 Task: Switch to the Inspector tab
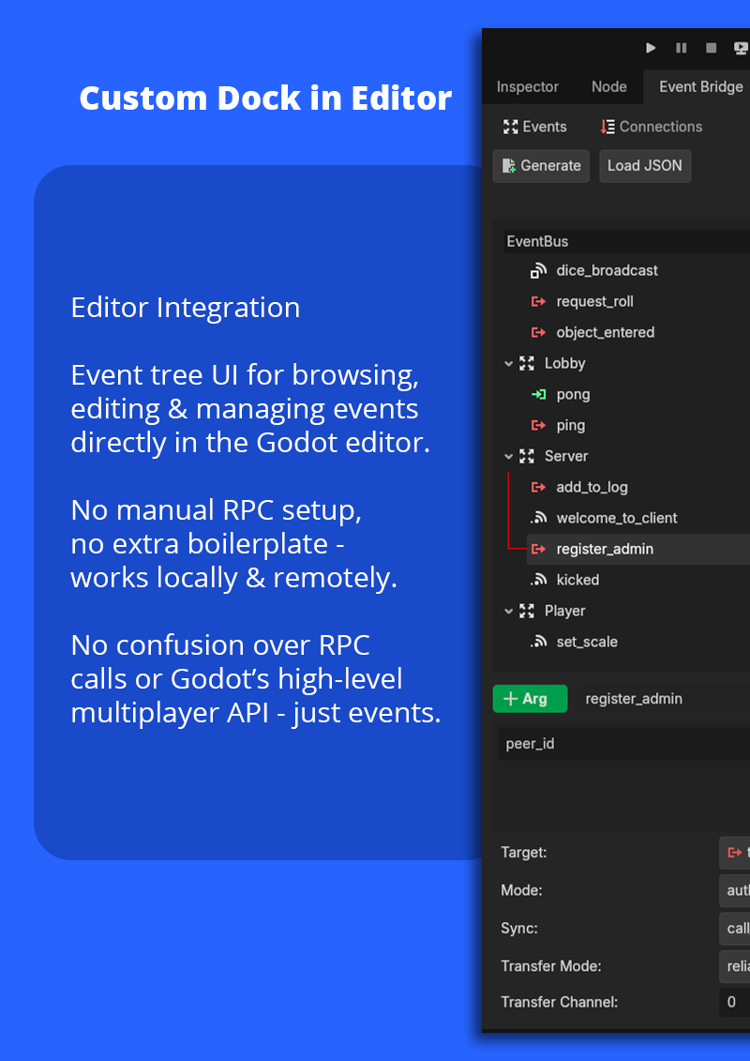coord(528,86)
